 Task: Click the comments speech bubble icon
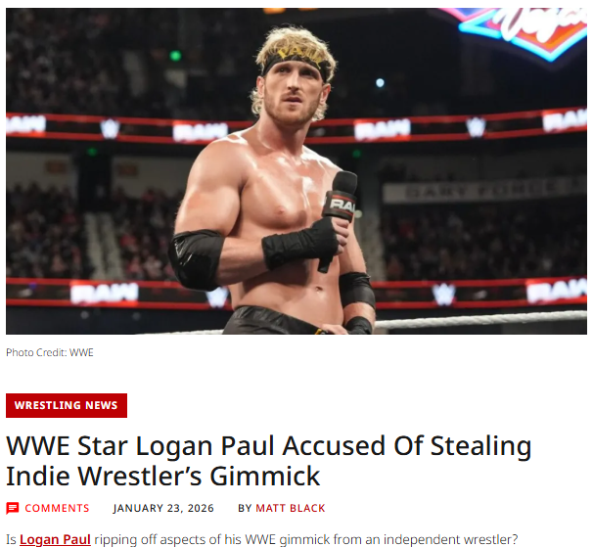point(12,508)
